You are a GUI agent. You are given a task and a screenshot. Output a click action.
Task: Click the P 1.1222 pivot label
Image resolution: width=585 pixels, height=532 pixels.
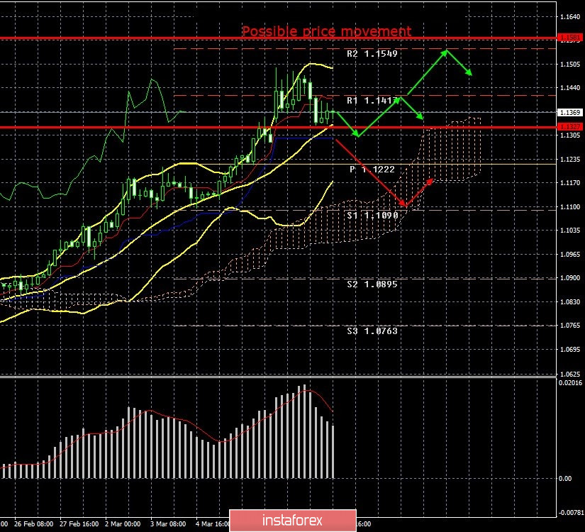pyautogui.click(x=372, y=170)
